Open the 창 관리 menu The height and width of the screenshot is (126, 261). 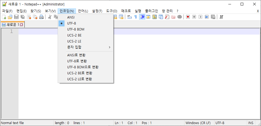(167, 11)
